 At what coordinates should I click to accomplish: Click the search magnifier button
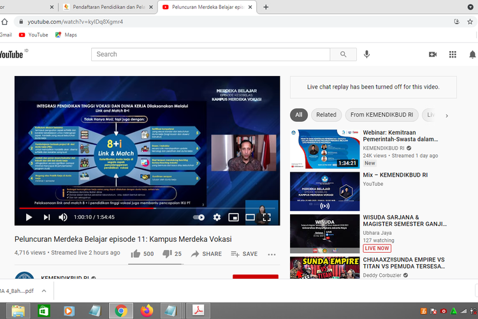344,54
